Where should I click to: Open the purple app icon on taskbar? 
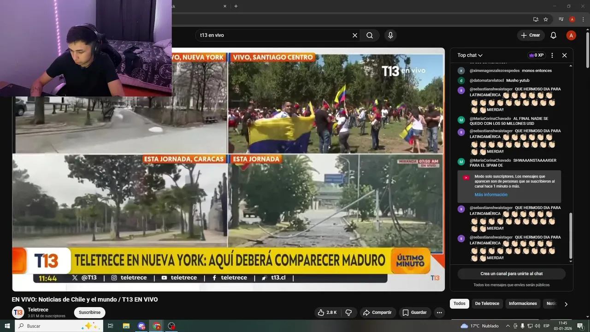click(x=142, y=326)
